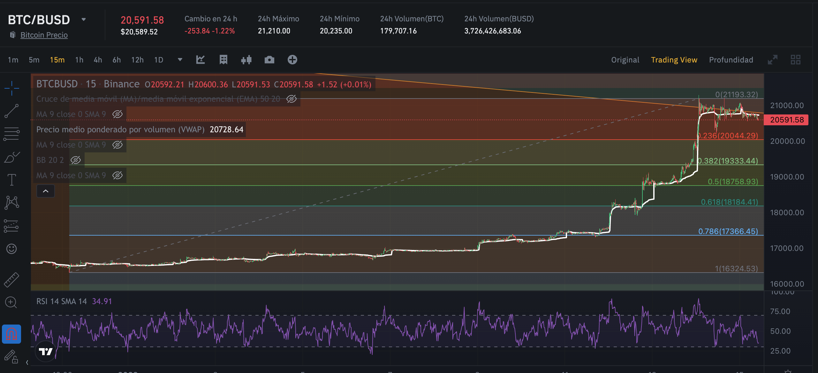Select the 4h timeframe button
818x373 pixels.
98,60
